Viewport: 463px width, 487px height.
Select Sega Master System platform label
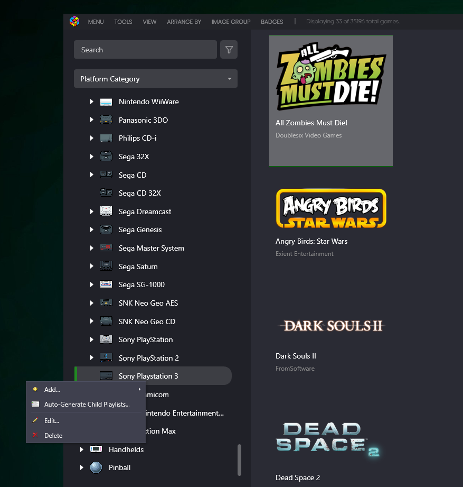tap(152, 248)
